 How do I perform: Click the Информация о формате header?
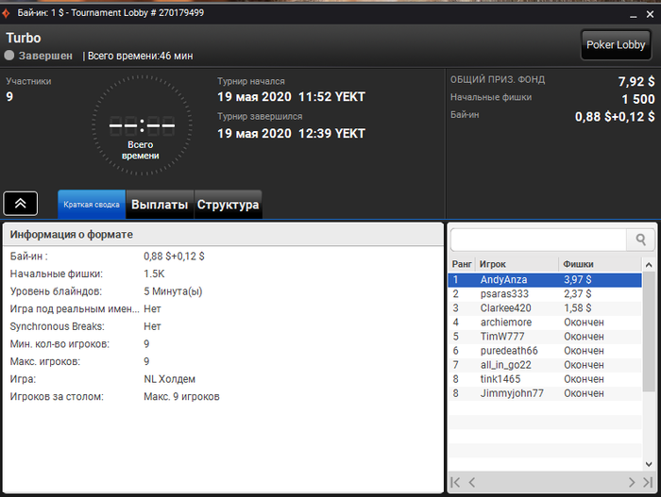(223, 235)
